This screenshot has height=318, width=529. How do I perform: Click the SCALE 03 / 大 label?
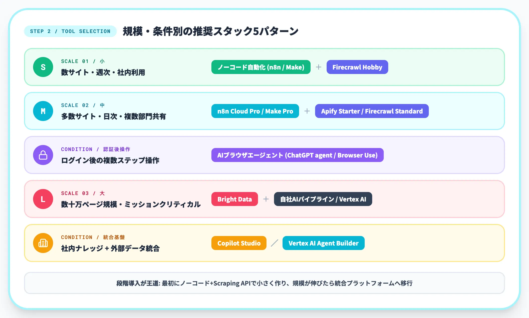pyautogui.click(x=83, y=193)
